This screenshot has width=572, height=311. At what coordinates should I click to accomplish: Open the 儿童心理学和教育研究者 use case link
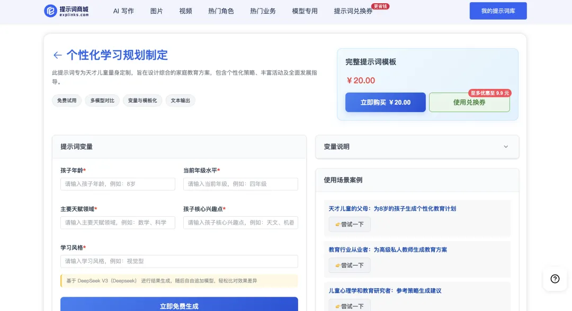click(385, 290)
